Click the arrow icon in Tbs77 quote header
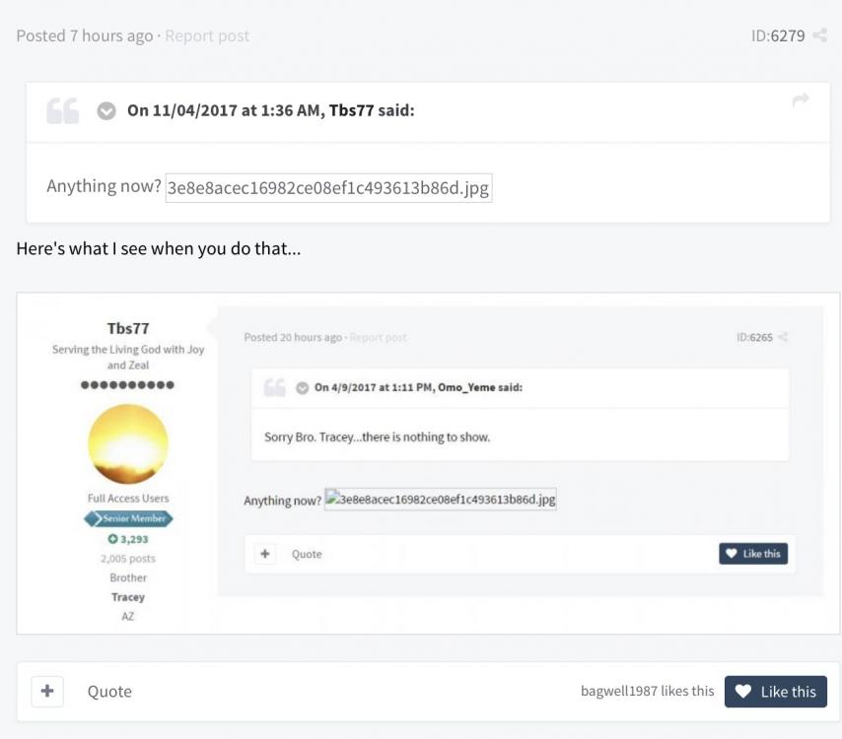Screen dimensions: 842x739 (x=800, y=101)
